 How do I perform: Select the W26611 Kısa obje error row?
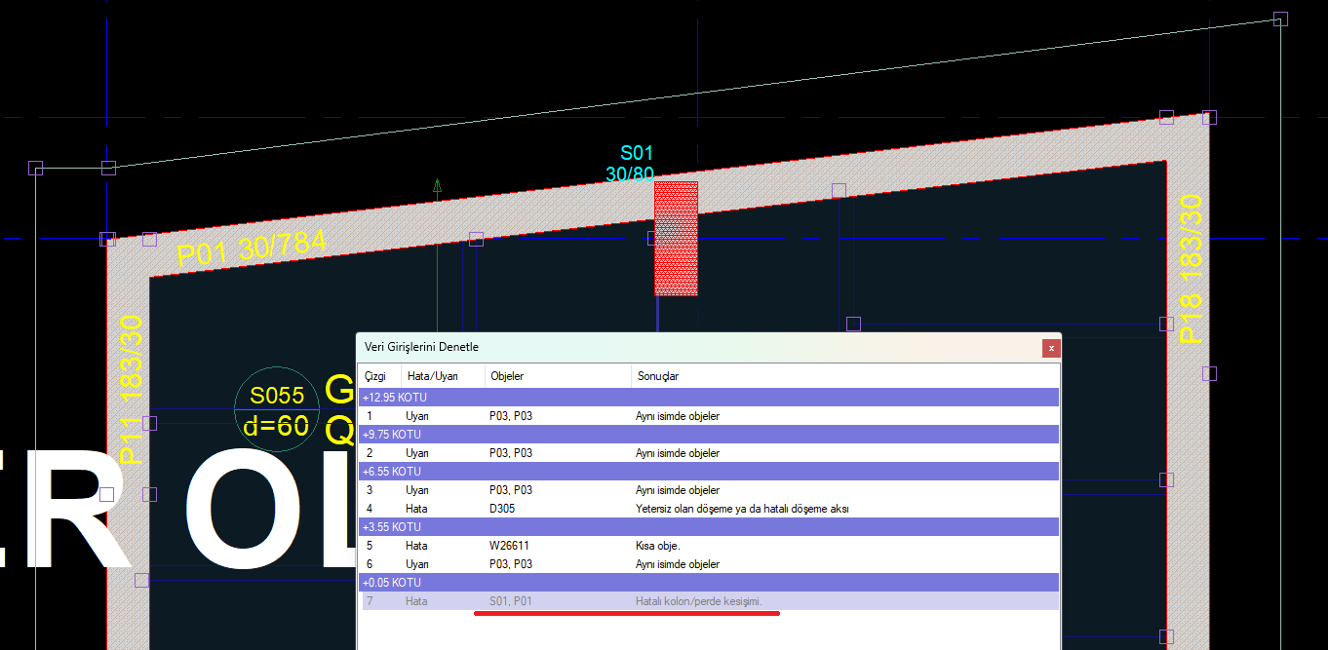(709, 546)
